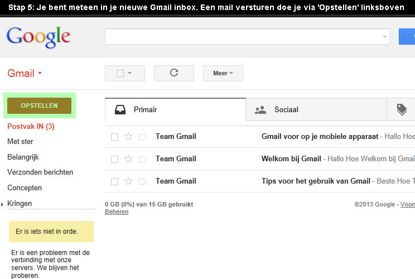This screenshot has height=279, width=415.
Task: Click the Voorwaarden link in footer
Action: pos(408,204)
